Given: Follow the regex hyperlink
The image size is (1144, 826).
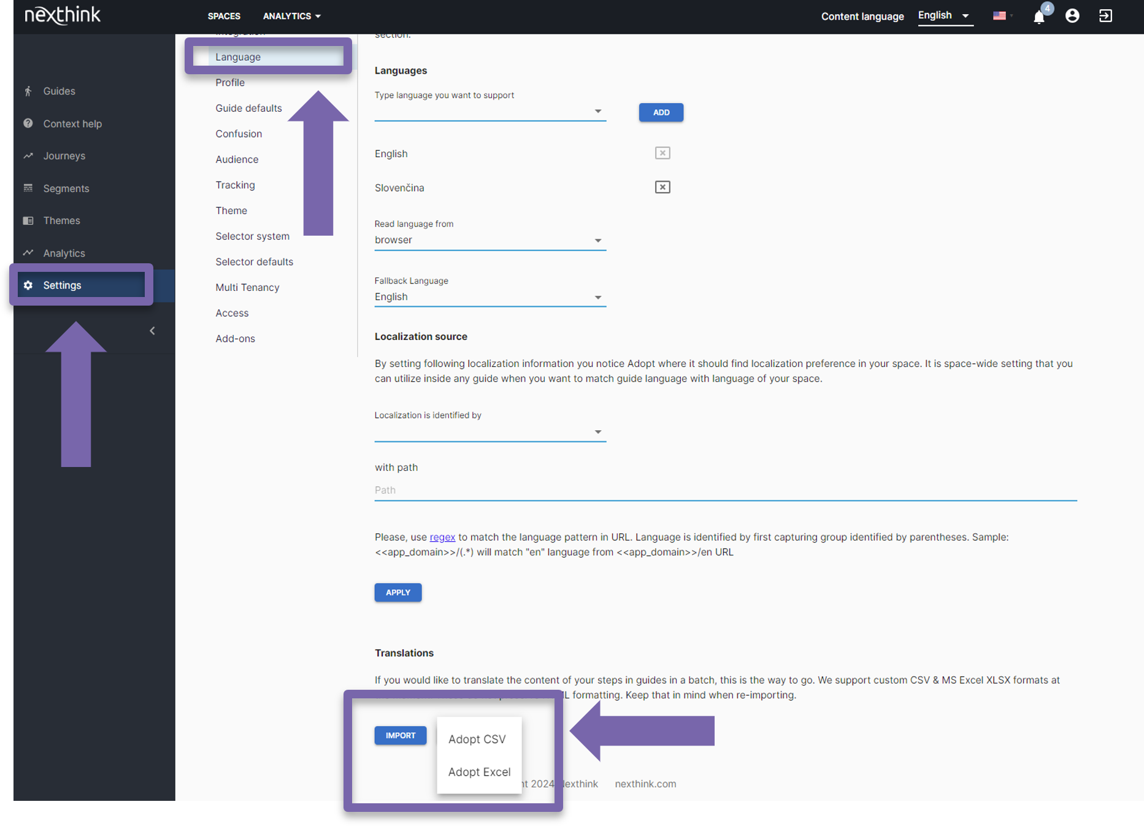Looking at the screenshot, I should 442,537.
